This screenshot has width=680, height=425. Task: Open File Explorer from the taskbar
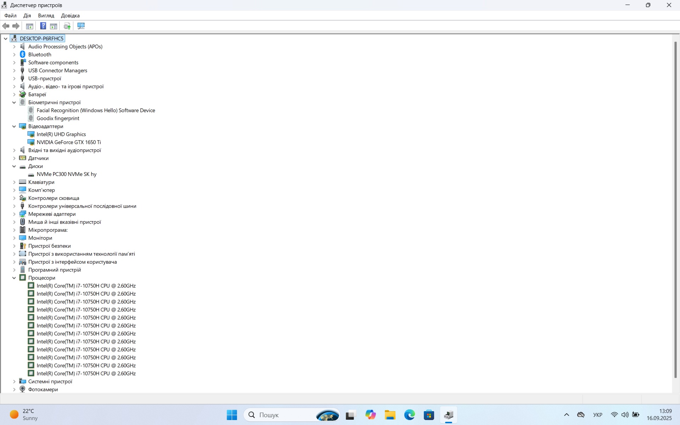pyautogui.click(x=390, y=415)
